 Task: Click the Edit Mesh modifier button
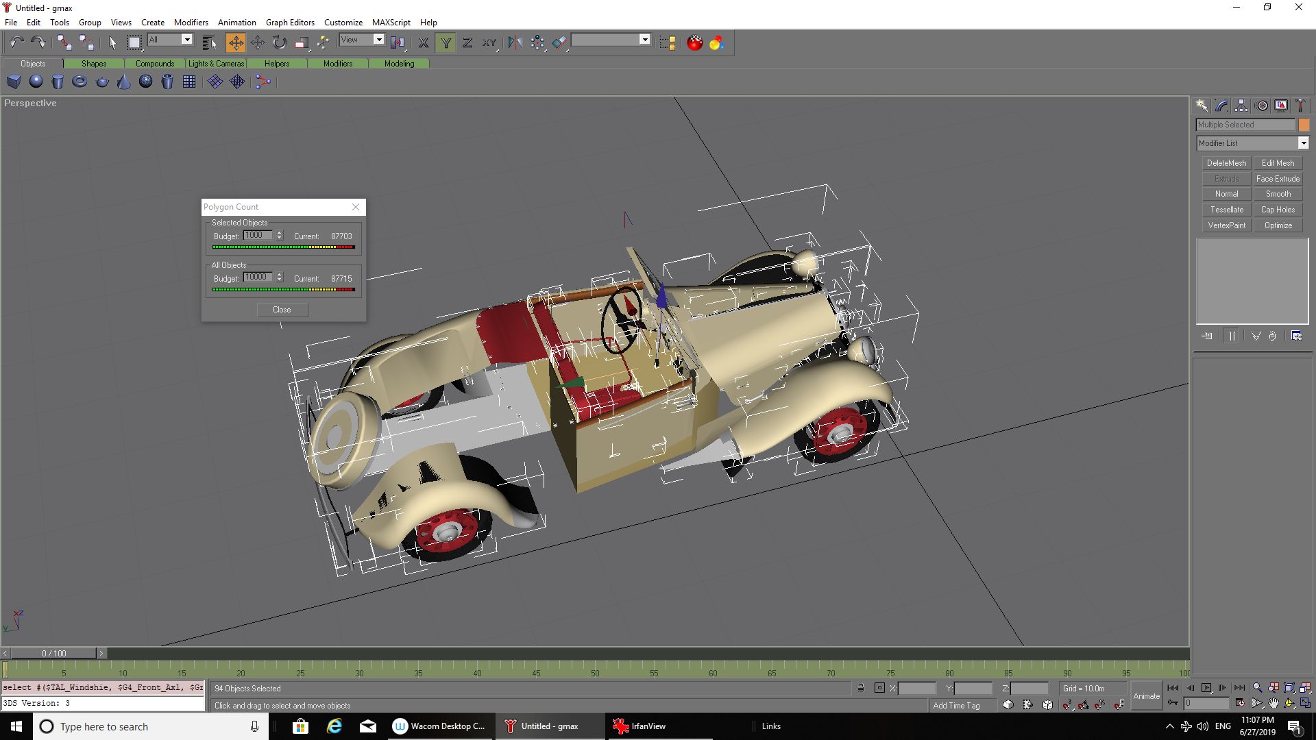(x=1278, y=163)
